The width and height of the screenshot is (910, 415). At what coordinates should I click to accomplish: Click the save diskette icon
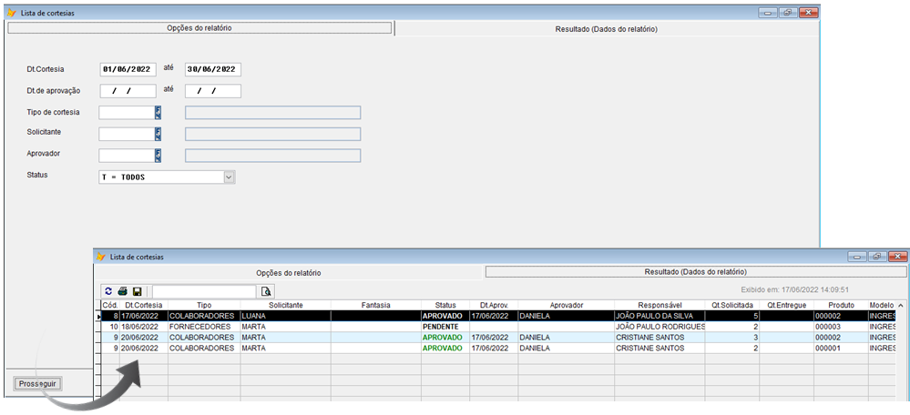[137, 291]
